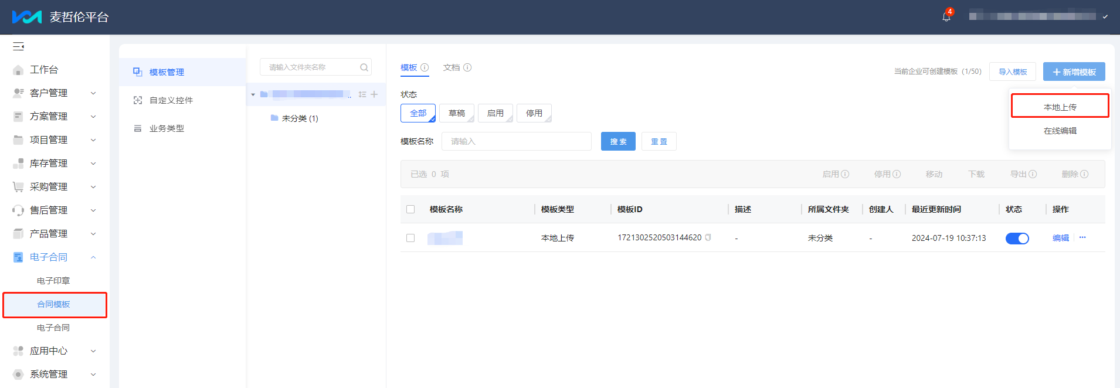Click the 电子合同 icon
Screen dimensions: 1120x388
18,257
